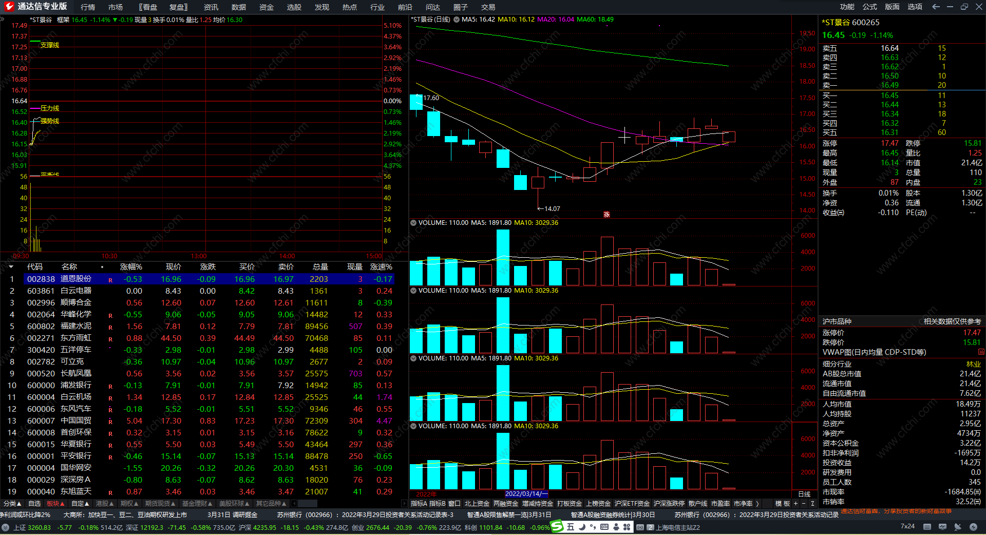Click the Z button in indicator bar

click(812, 504)
